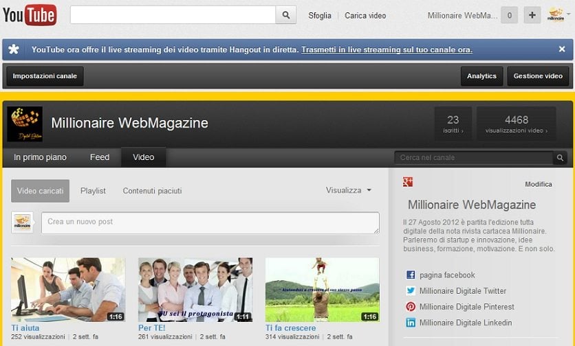Open the pagina facebook link
The width and height of the screenshot is (575, 346).
(447, 275)
